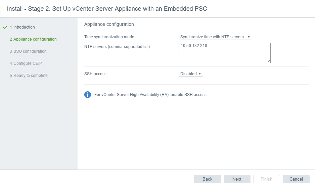Cancel the installation wizard
The height and width of the screenshot is (187, 315).
click(296, 179)
